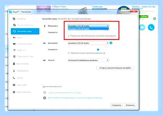Image resolution: width=163 pixels, height=116 pixels.
Task: Click the speaker icon beside Динамики
Action: [x=44, y=43]
